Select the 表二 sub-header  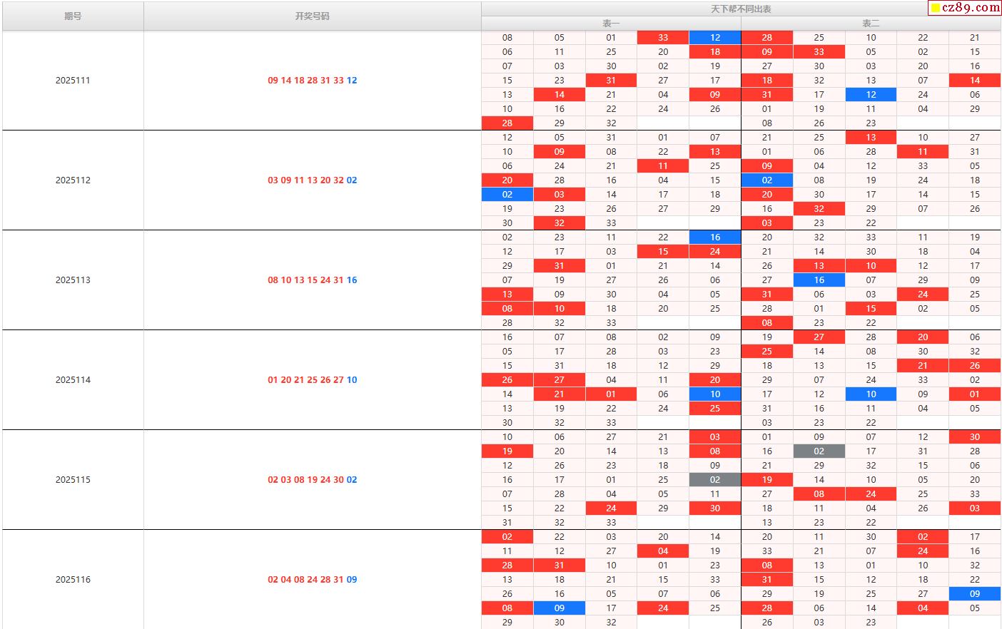tap(871, 24)
